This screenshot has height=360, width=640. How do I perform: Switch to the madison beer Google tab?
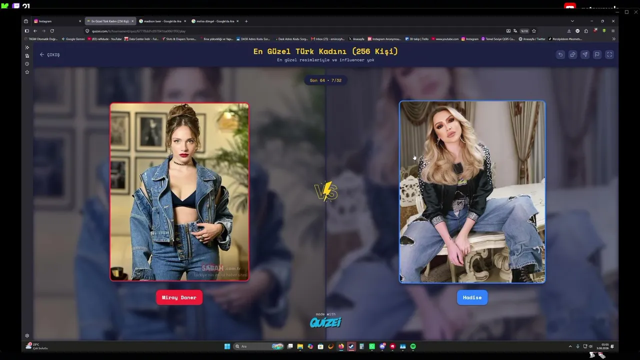click(x=162, y=21)
